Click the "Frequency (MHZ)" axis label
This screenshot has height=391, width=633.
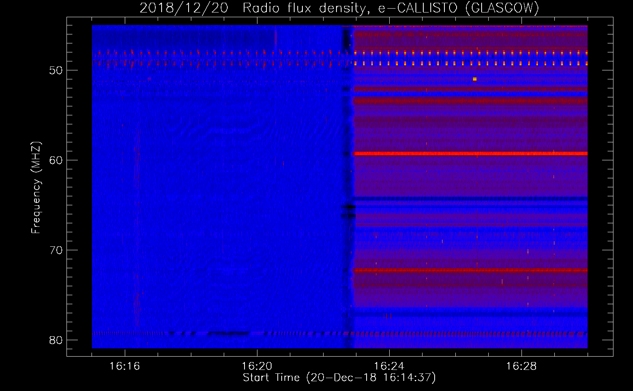(36, 188)
